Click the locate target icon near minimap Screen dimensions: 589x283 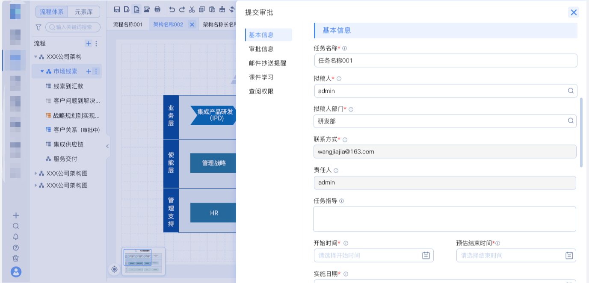[114, 269]
